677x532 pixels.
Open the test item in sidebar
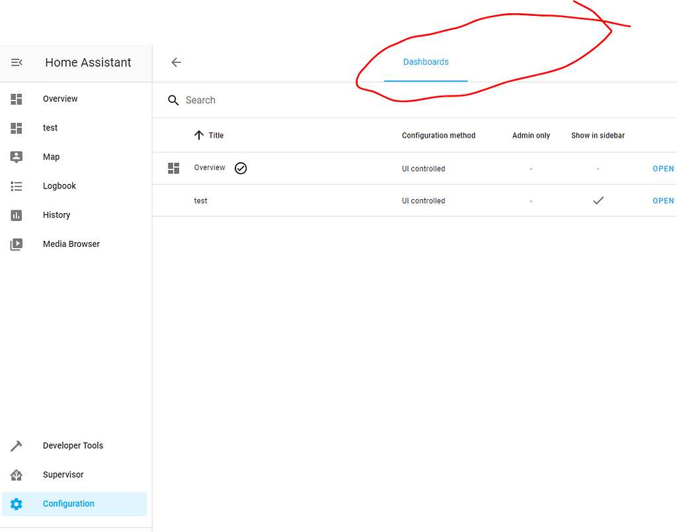pos(50,128)
